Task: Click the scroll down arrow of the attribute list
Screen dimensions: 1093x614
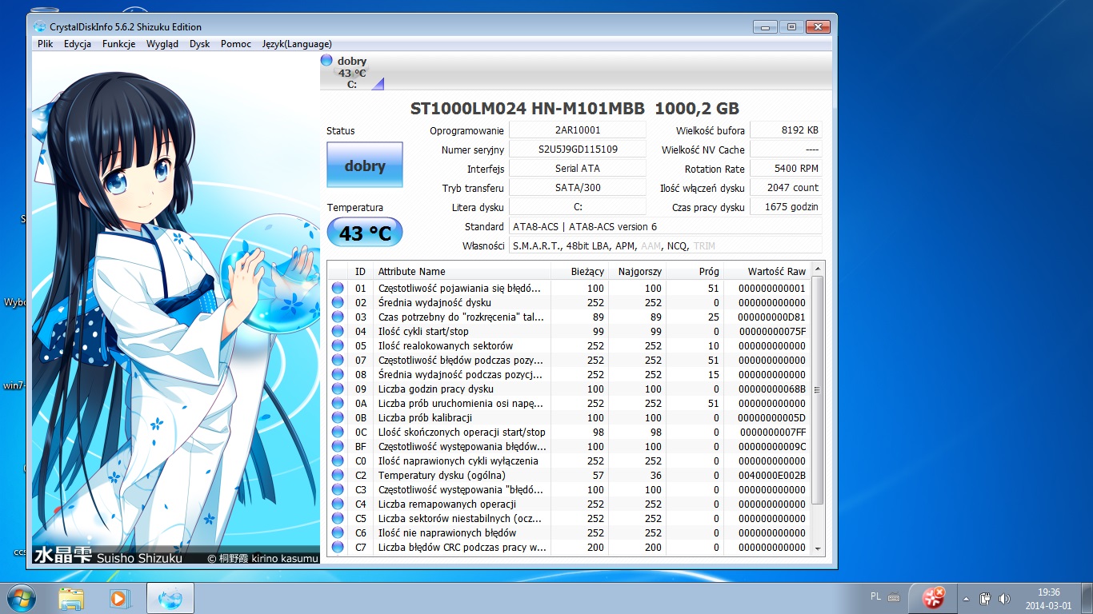Action: click(x=818, y=548)
